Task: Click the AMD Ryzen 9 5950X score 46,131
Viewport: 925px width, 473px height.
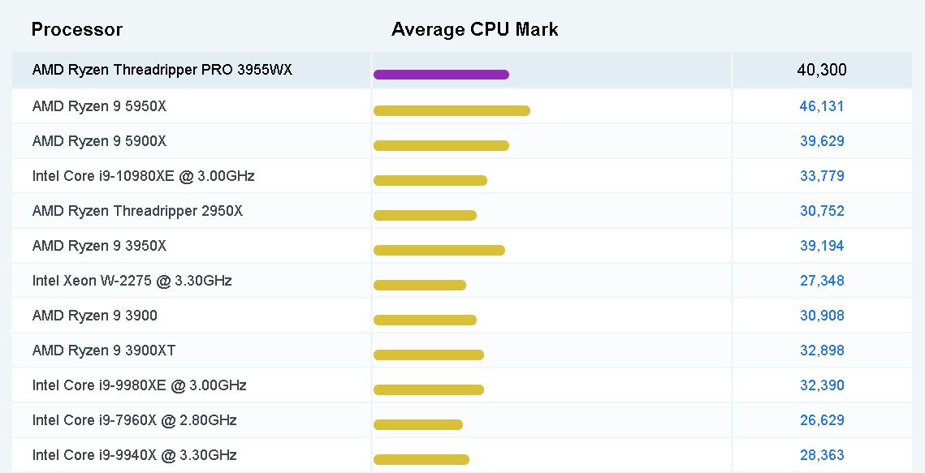Action: coord(822,106)
